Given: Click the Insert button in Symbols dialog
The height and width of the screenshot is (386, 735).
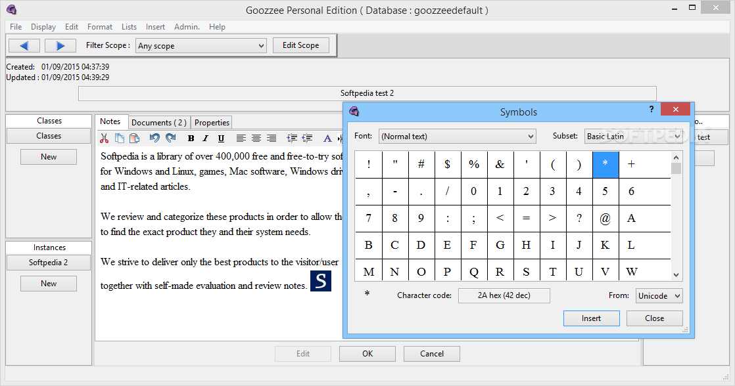Looking at the screenshot, I should point(591,318).
